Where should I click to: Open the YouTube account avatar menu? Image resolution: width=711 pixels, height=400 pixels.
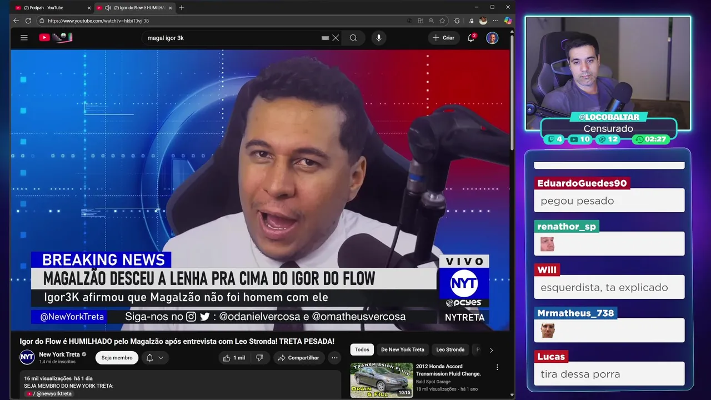[492, 38]
